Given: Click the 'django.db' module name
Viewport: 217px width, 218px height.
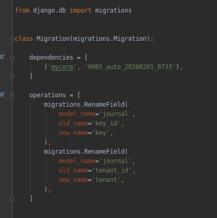Looking at the screenshot, I should coord(50,10).
